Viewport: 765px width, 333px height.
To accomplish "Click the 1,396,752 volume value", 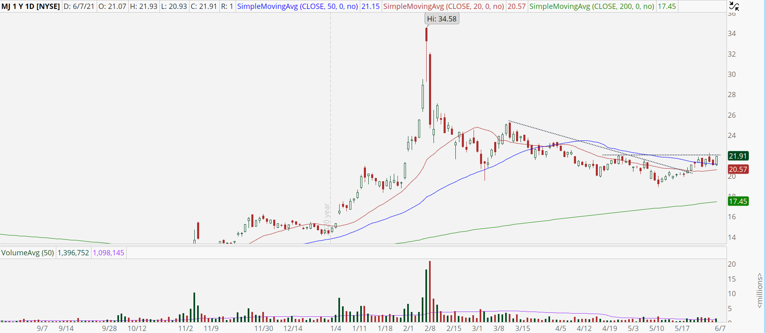I will tap(73, 253).
